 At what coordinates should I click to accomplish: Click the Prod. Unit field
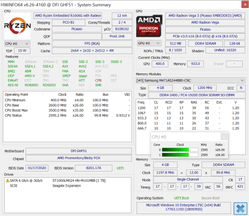(x=117, y=36)
